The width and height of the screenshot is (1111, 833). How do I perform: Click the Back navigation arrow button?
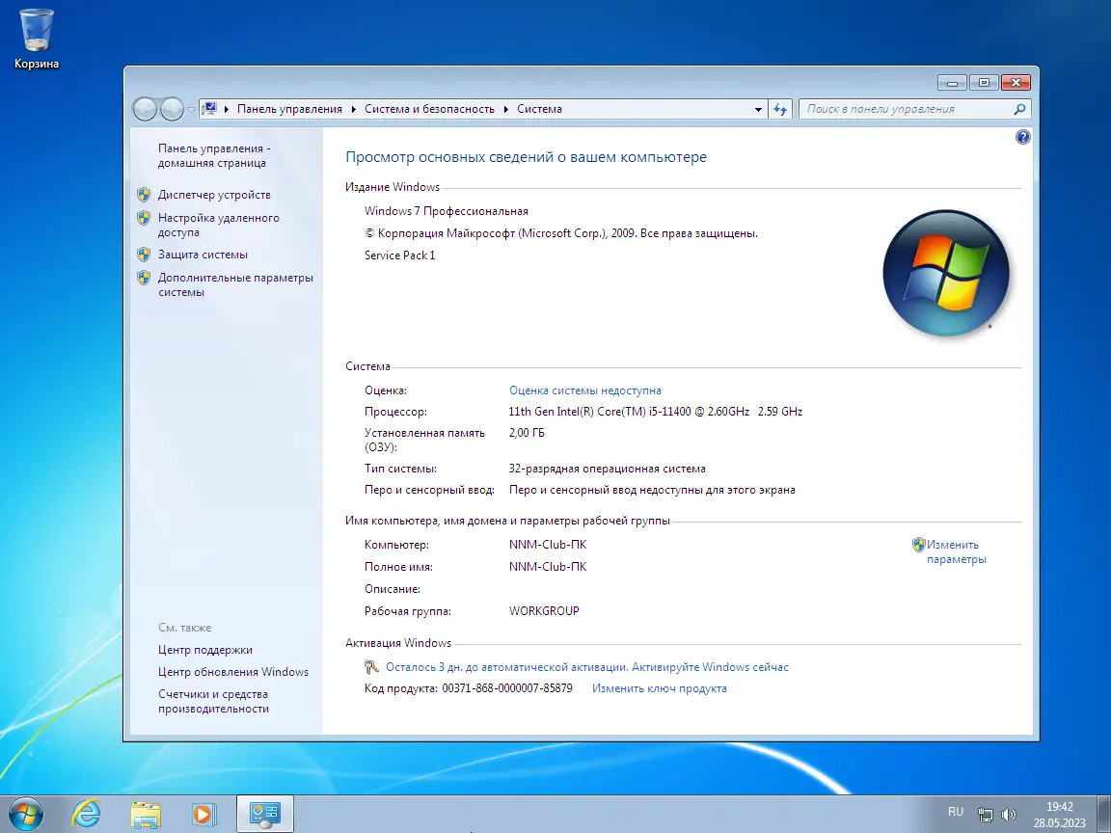point(145,109)
